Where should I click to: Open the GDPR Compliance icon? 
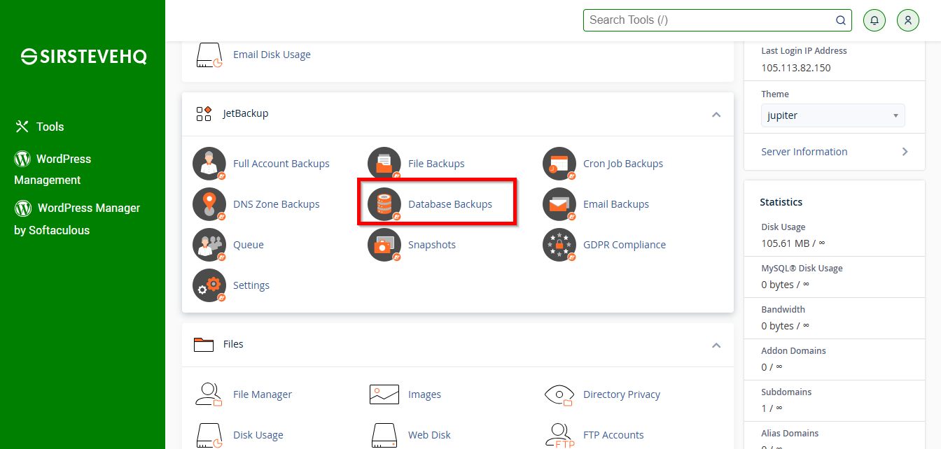click(559, 245)
